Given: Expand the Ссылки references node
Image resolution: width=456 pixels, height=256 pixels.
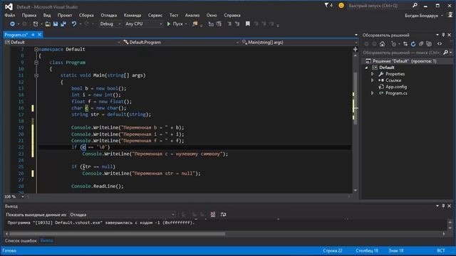Looking at the screenshot, I should click(x=372, y=80).
